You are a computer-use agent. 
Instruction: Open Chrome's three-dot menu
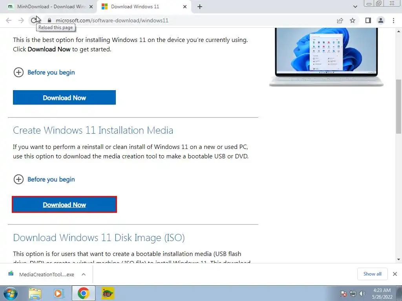point(393,20)
